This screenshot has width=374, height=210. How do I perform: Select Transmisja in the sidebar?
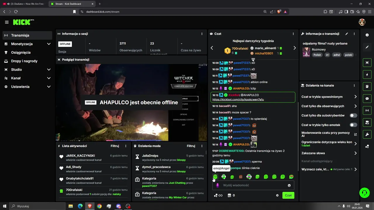point(27,35)
